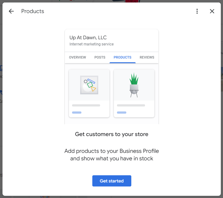223x198 pixels.
Task: Click the 'Get customers to your store' heading
Action: [x=112, y=134]
